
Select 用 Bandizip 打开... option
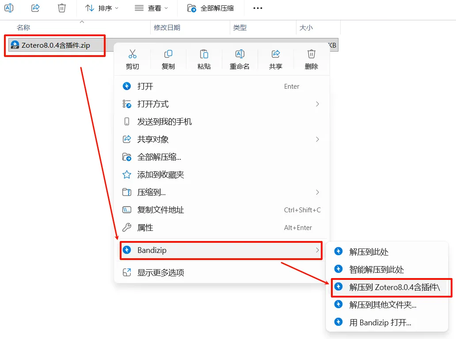pyautogui.click(x=387, y=322)
